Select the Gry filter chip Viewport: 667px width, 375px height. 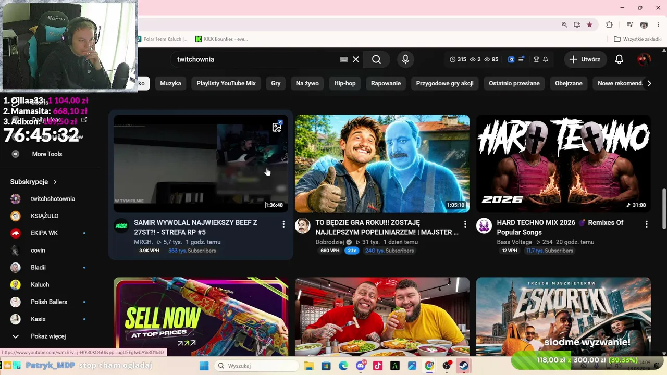tap(276, 83)
